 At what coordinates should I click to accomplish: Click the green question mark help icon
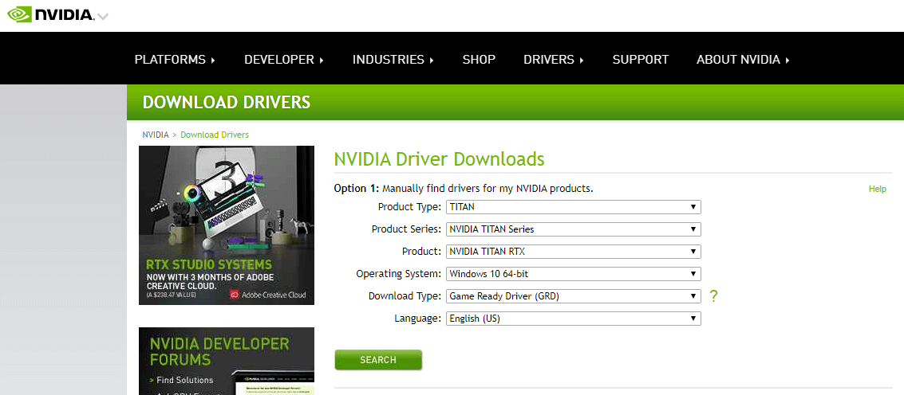point(714,296)
